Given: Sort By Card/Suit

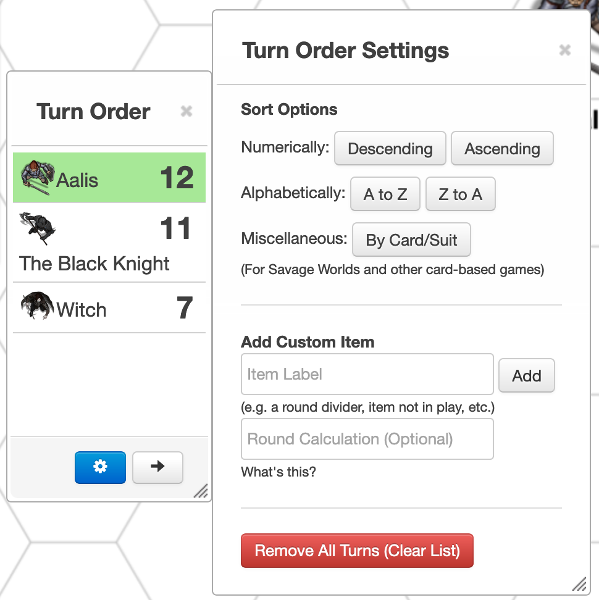Looking at the screenshot, I should pos(411,240).
